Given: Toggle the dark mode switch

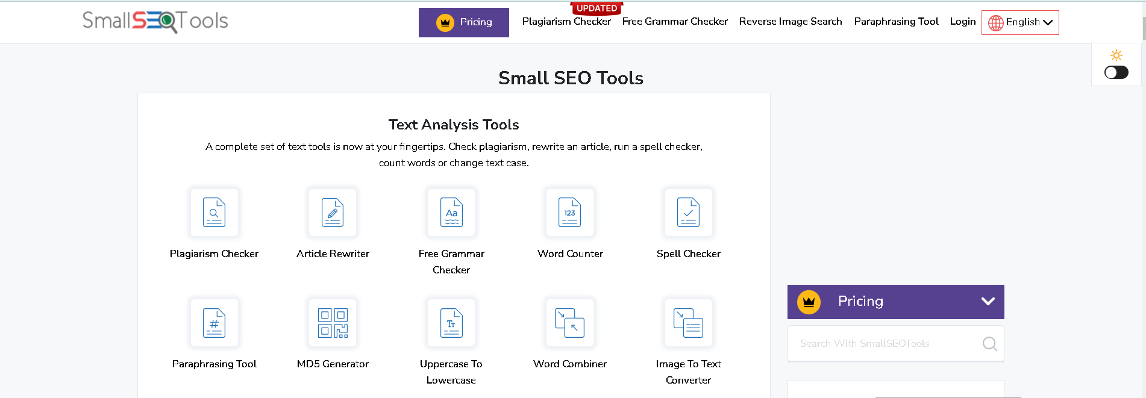Looking at the screenshot, I should [1116, 72].
